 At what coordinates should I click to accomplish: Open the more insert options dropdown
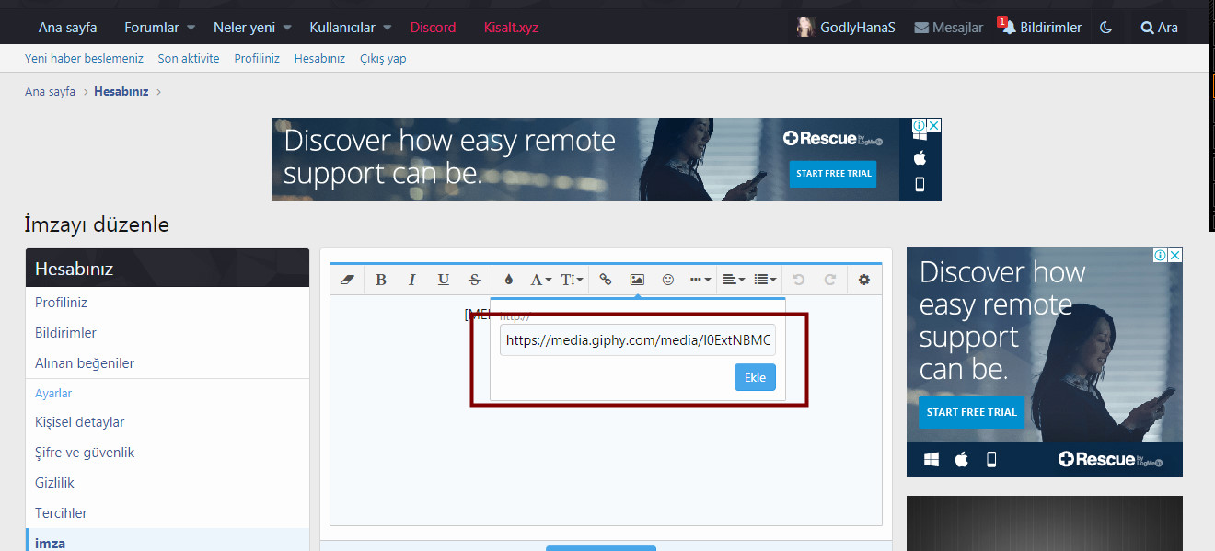(x=700, y=280)
